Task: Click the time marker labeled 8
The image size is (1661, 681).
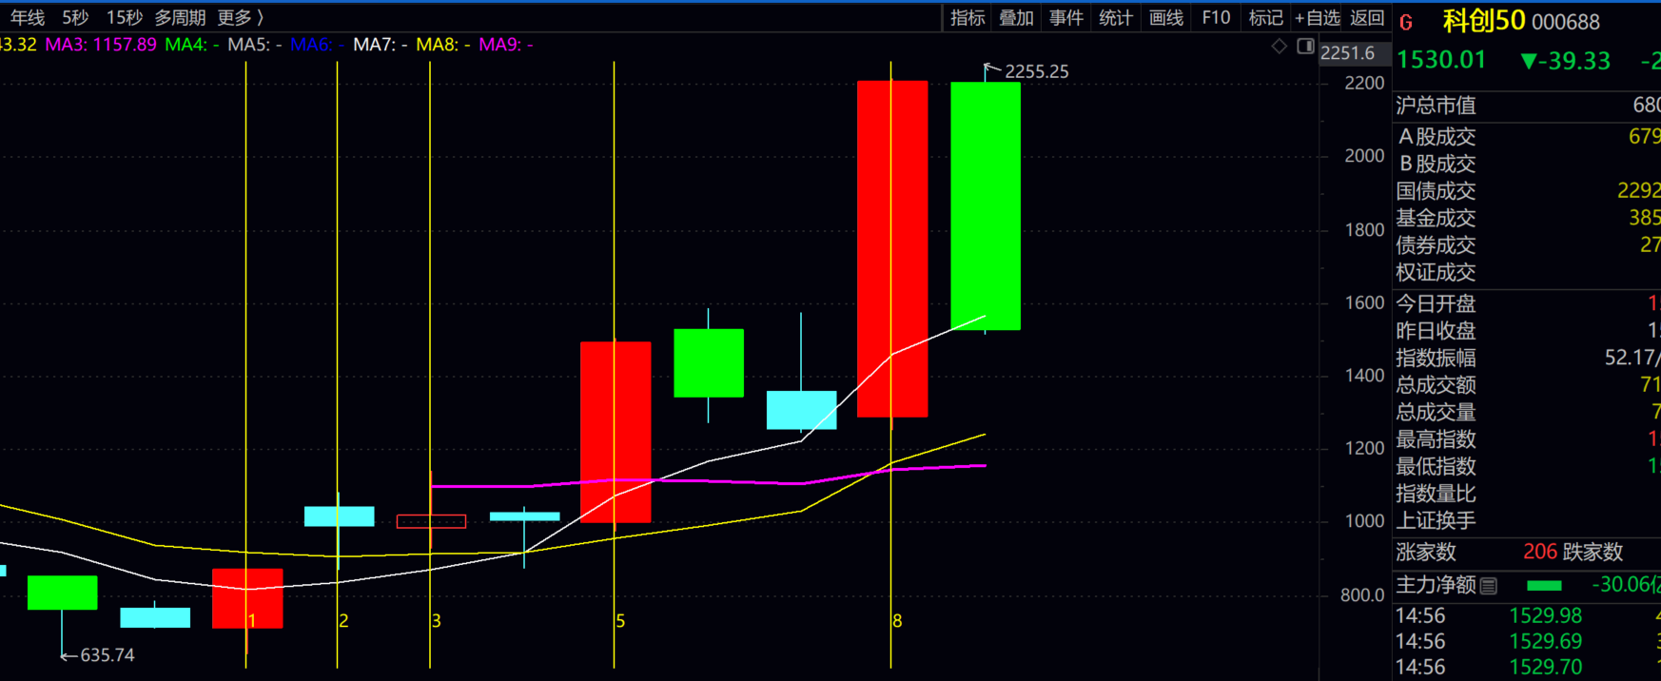Action: click(x=897, y=621)
